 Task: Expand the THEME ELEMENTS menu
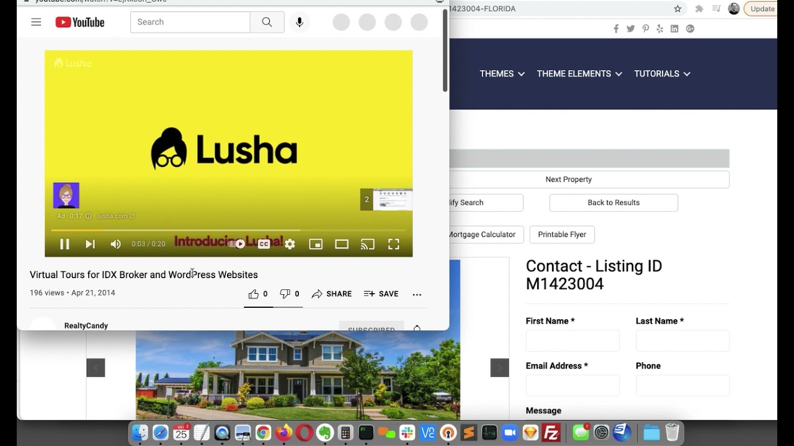(x=579, y=74)
